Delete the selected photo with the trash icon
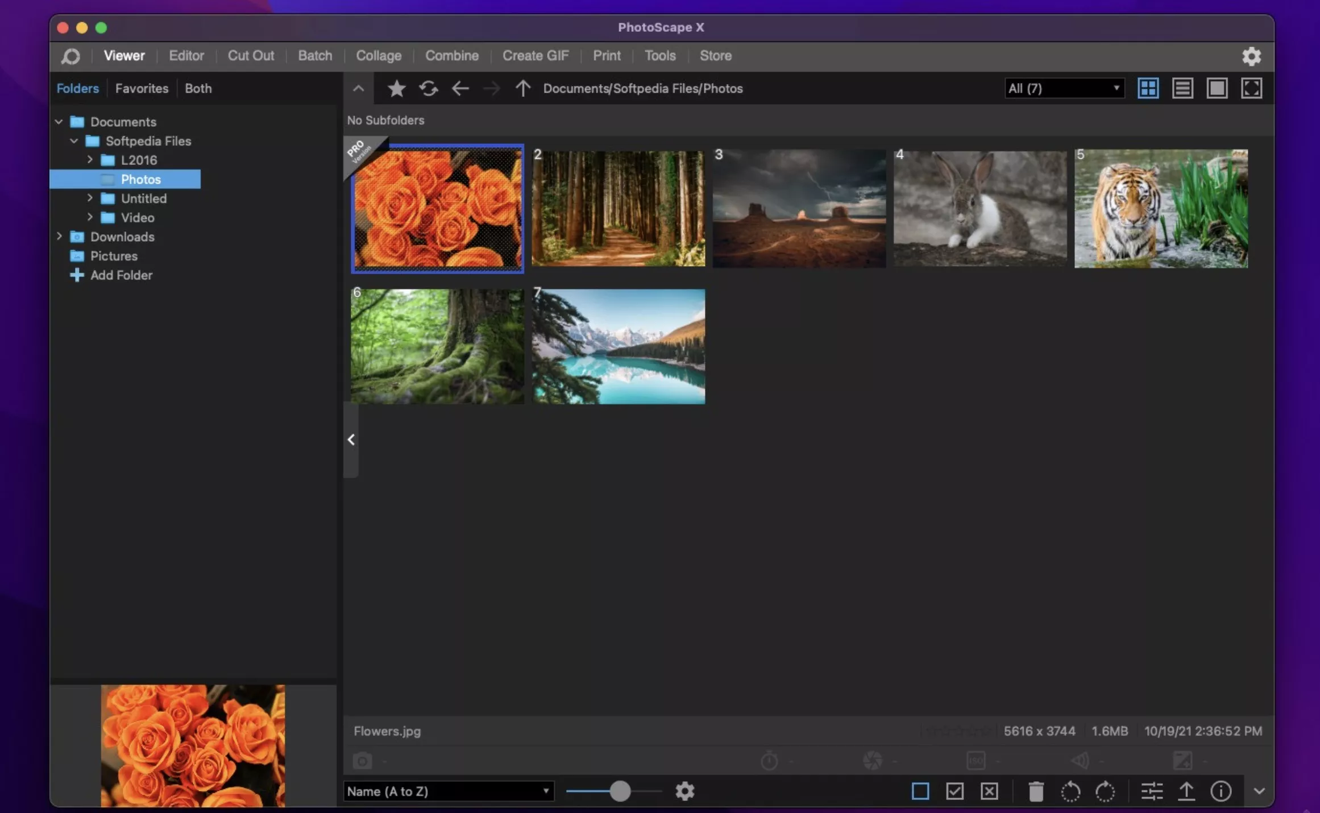The image size is (1320, 813). tap(1036, 791)
